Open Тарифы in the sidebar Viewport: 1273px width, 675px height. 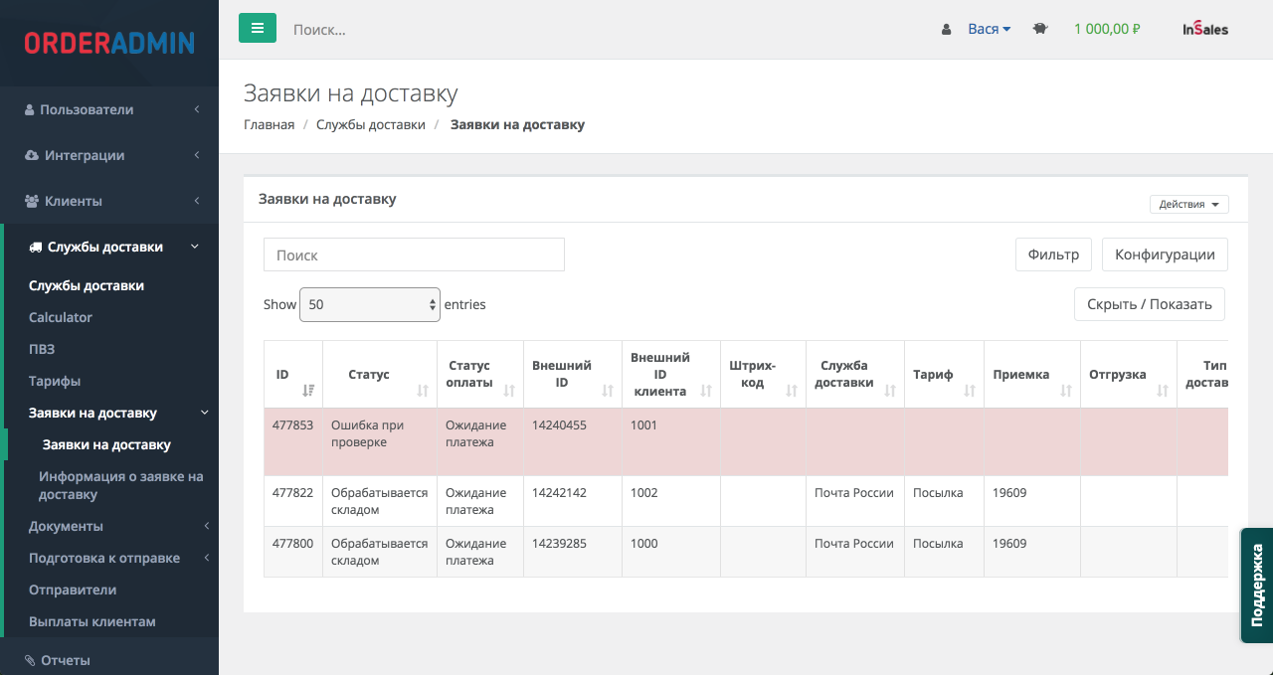coord(55,381)
